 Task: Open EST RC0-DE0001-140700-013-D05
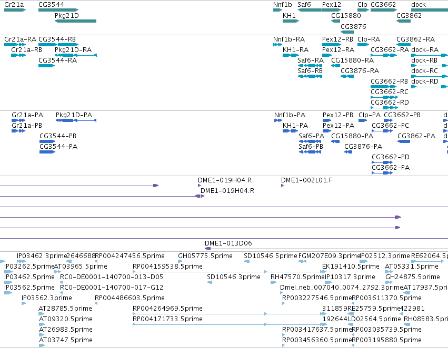61,282
